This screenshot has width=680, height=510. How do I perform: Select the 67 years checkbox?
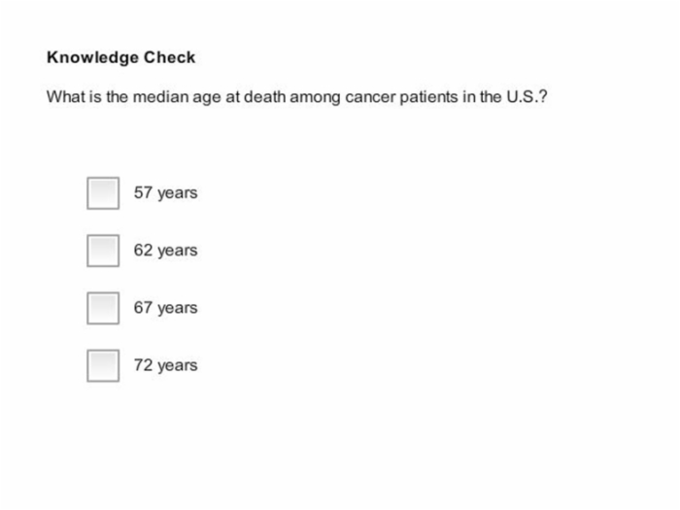click(x=103, y=308)
